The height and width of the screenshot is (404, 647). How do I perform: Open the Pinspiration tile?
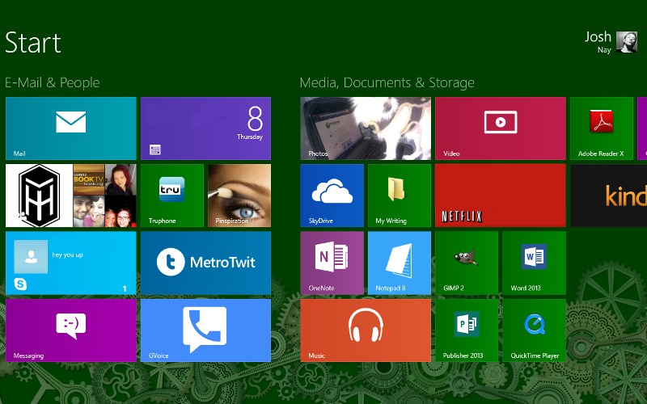pos(239,196)
